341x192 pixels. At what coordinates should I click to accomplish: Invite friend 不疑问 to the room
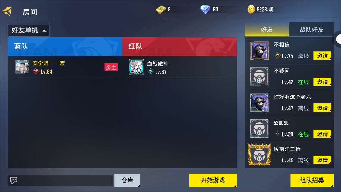pyautogui.click(x=322, y=82)
